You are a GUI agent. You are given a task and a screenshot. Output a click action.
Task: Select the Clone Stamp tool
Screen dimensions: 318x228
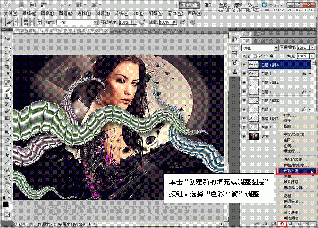point(7,97)
